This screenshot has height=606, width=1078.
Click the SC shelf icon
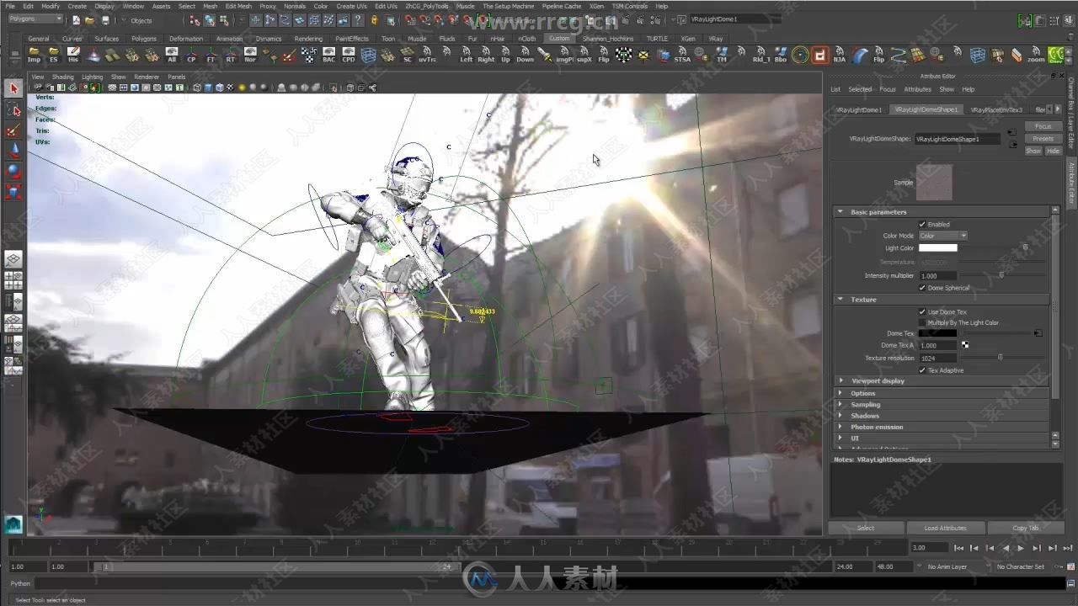(408, 55)
